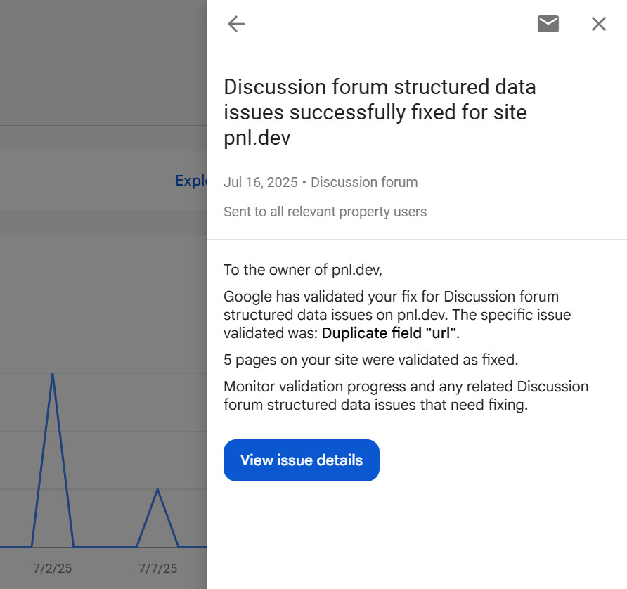
Task: Go back with the left arrow icon
Action: point(236,24)
